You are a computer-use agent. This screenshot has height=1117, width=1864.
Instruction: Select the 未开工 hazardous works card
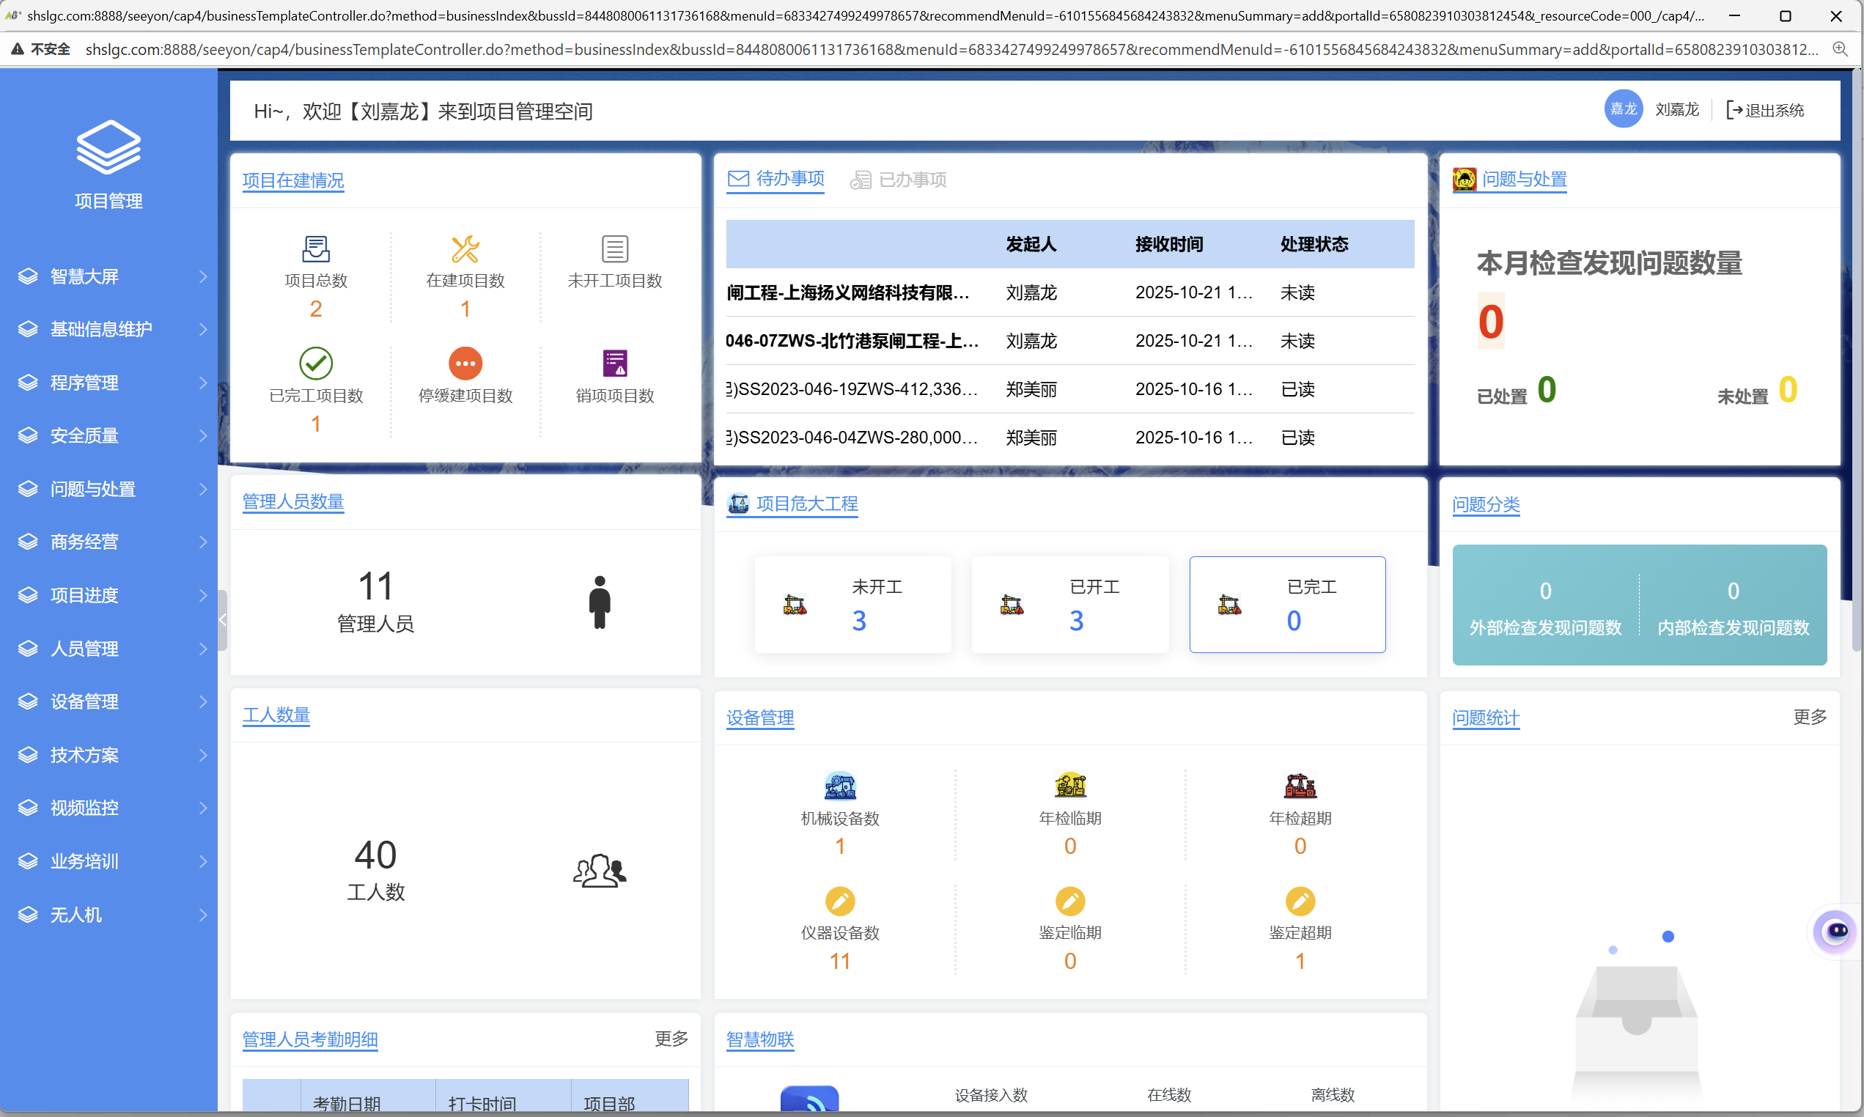852,605
